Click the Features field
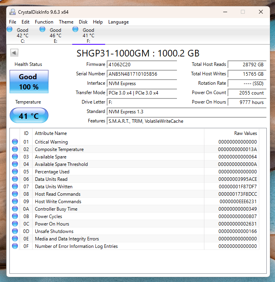 click(x=186, y=121)
